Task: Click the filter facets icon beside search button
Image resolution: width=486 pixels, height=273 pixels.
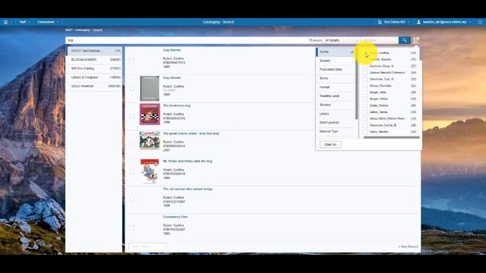Action: [416, 40]
